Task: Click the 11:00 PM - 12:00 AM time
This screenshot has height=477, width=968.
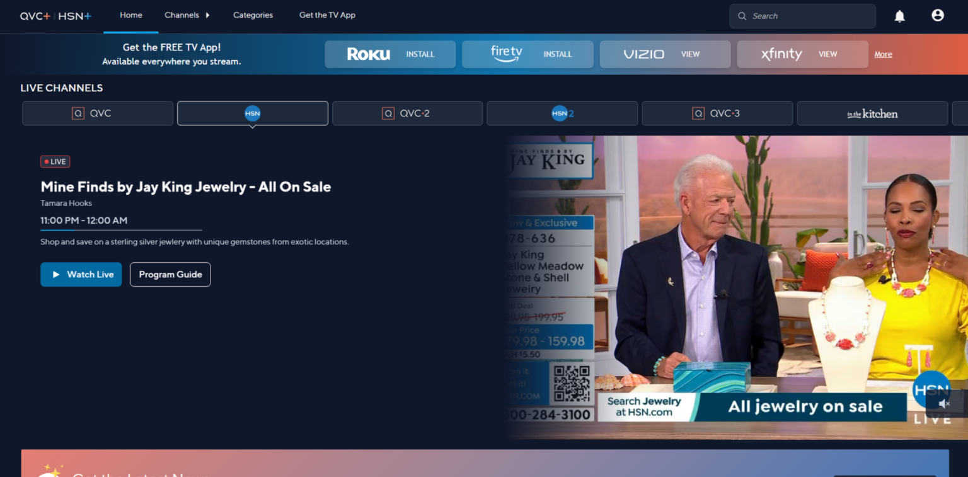Action: click(x=84, y=221)
